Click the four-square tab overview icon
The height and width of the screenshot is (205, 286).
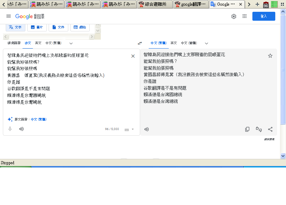[x=282, y=4]
